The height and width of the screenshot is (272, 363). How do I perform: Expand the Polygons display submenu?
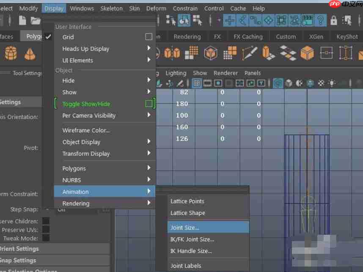105,168
